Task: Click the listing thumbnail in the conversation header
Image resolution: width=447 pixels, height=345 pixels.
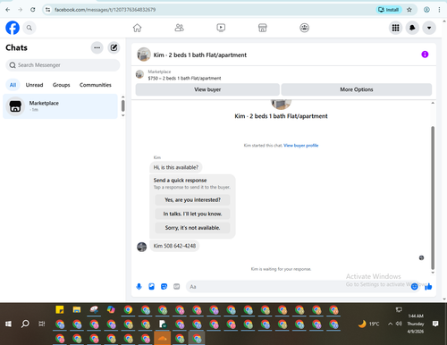Action: [x=144, y=55]
